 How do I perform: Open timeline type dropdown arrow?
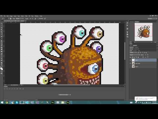click(70, 95)
